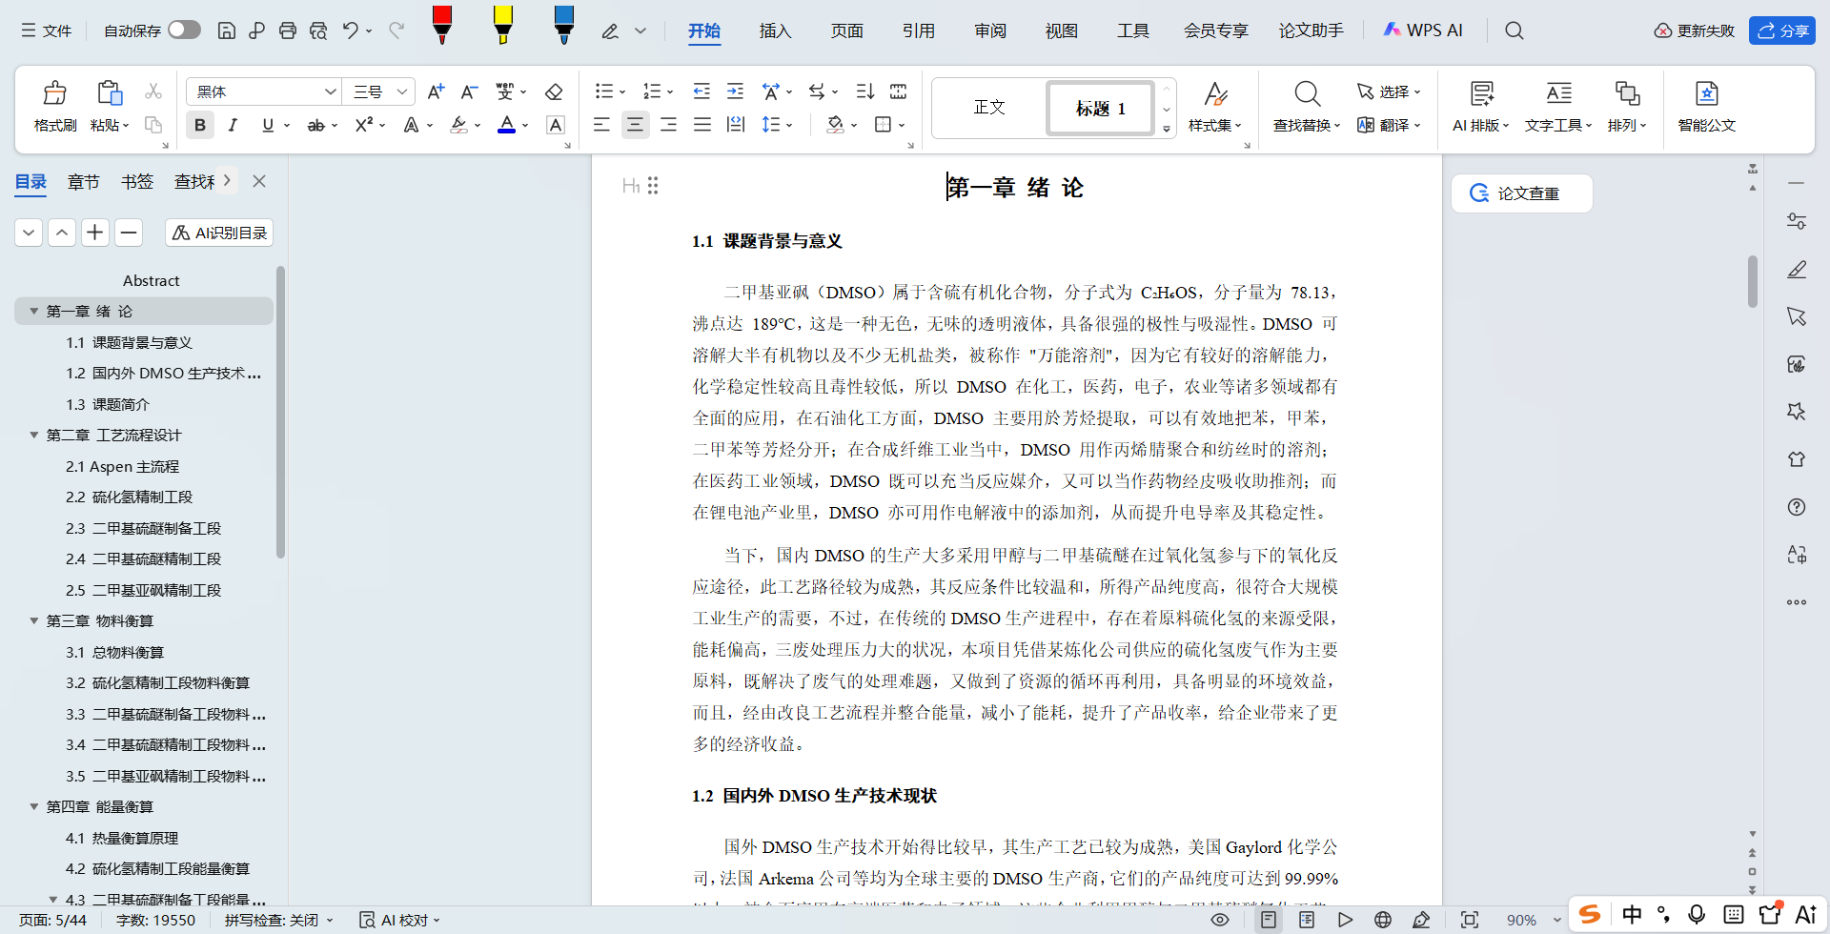Open the 页面 (Page) ribbon tab
The image size is (1830, 934).
(846, 30)
